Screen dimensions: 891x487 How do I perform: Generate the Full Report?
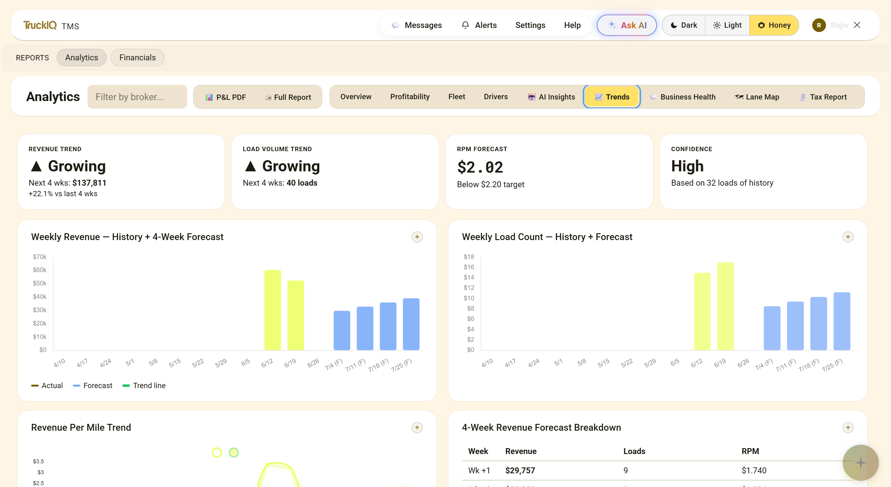(288, 97)
